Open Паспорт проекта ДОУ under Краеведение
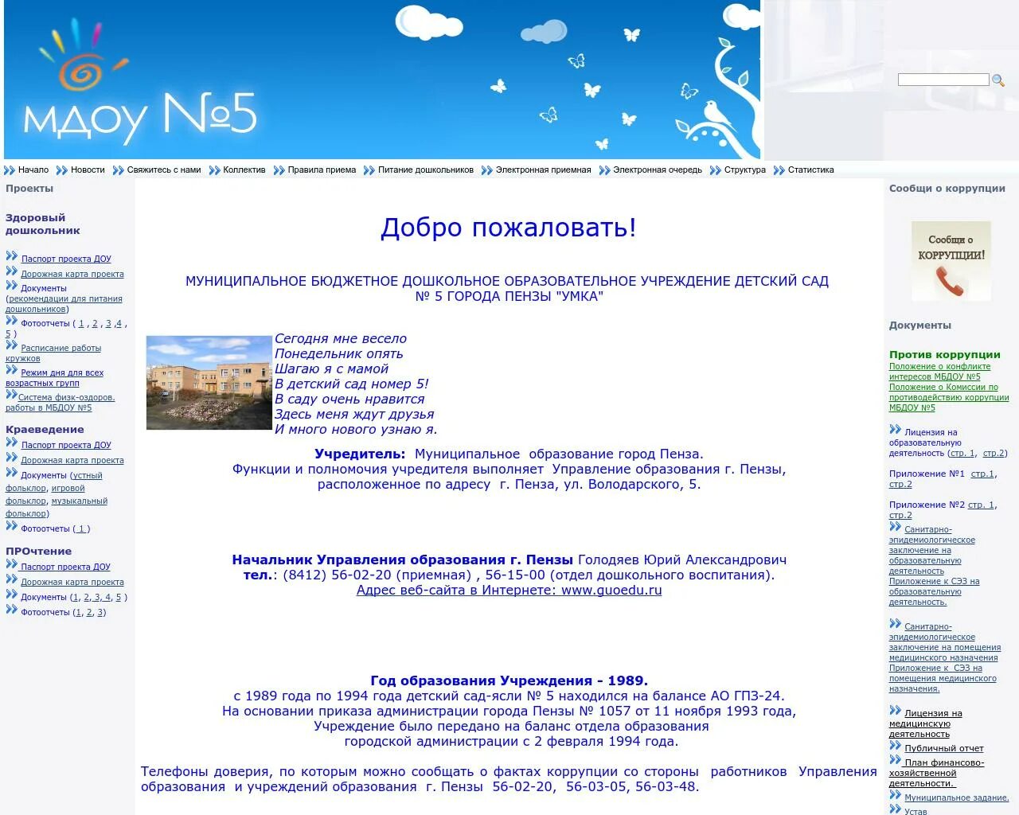This screenshot has width=1019, height=815. (x=66, y=445)
